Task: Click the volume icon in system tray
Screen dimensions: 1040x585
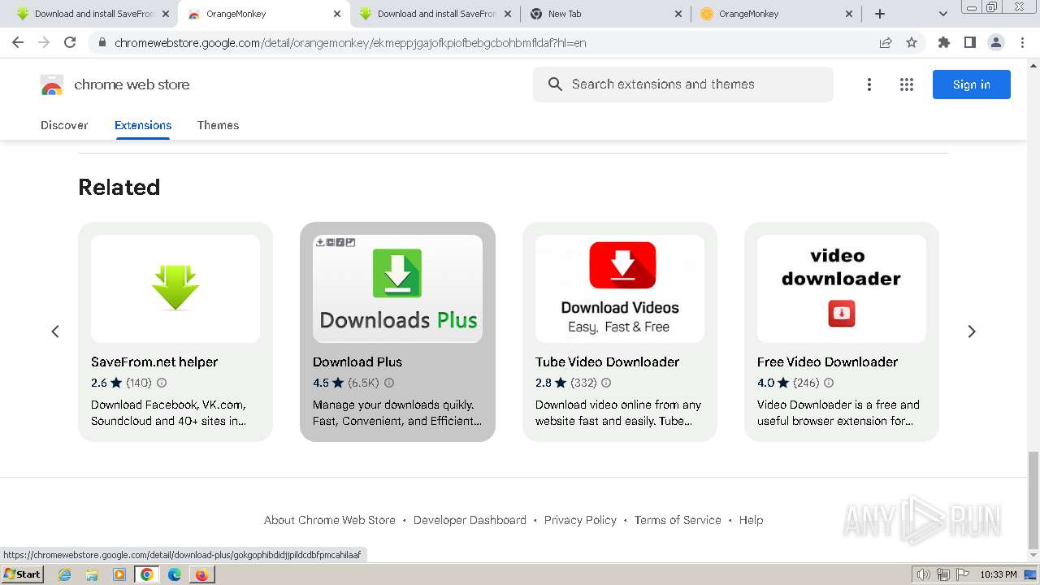Action: [x=923, y=574]
